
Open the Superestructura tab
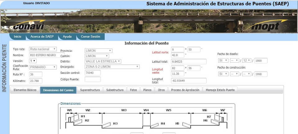[90, 90]
